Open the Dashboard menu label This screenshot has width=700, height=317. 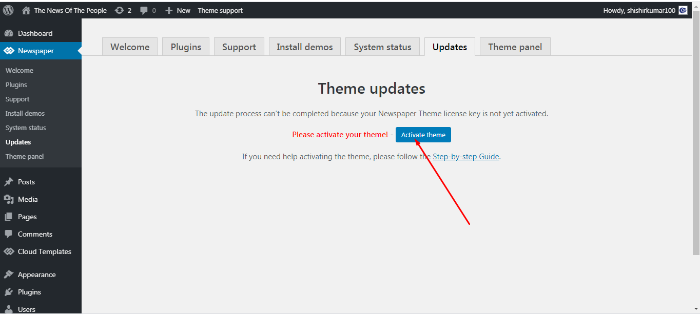(x=35, y=33)
